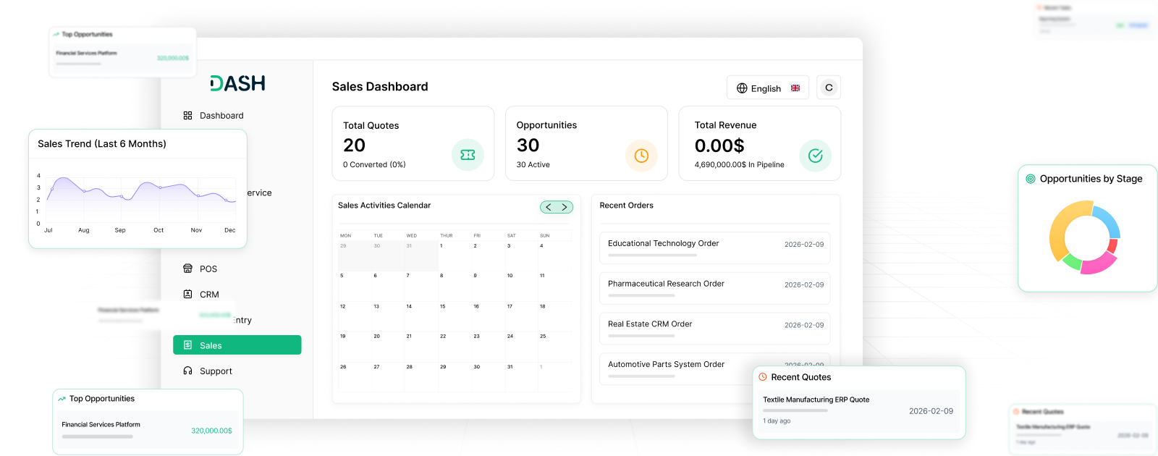Click the globe language icon
Image resolution: width=1158 pixels, height=456 pixels.
tap(742, 88)
